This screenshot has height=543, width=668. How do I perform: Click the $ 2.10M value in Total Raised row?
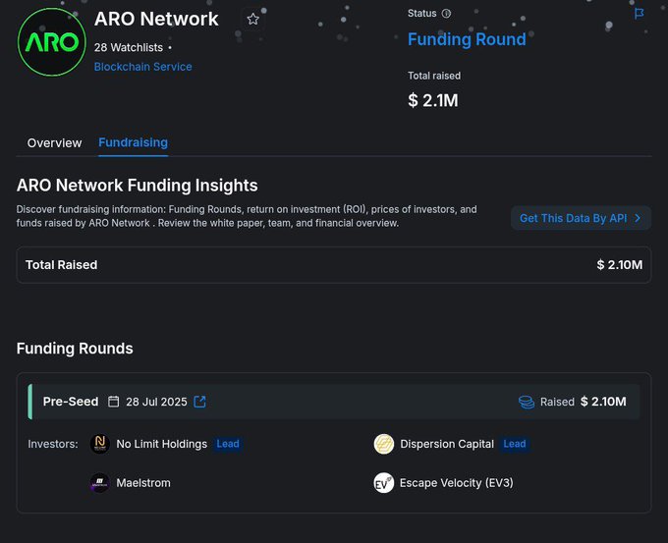(x=620, y=265)
